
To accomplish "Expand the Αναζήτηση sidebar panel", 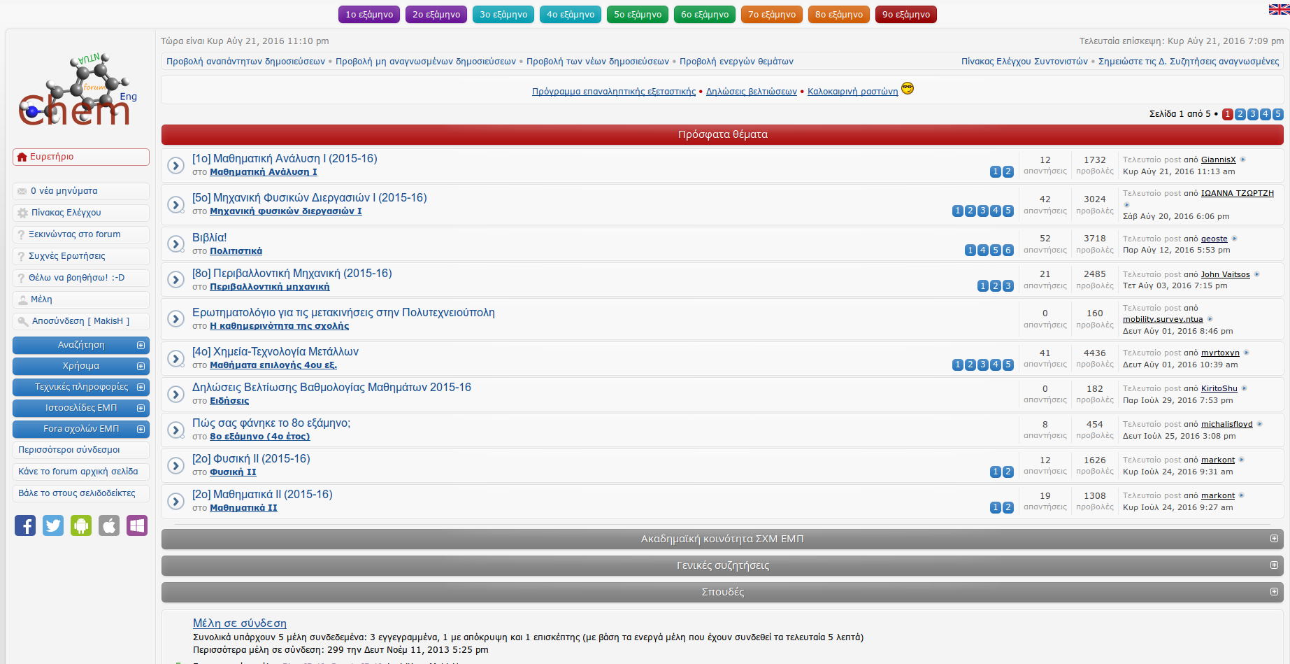I will (141, 346).
